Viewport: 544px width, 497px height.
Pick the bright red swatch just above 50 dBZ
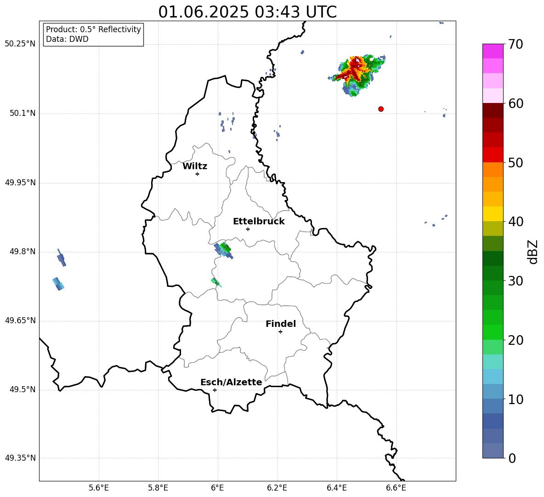point(493,155)
